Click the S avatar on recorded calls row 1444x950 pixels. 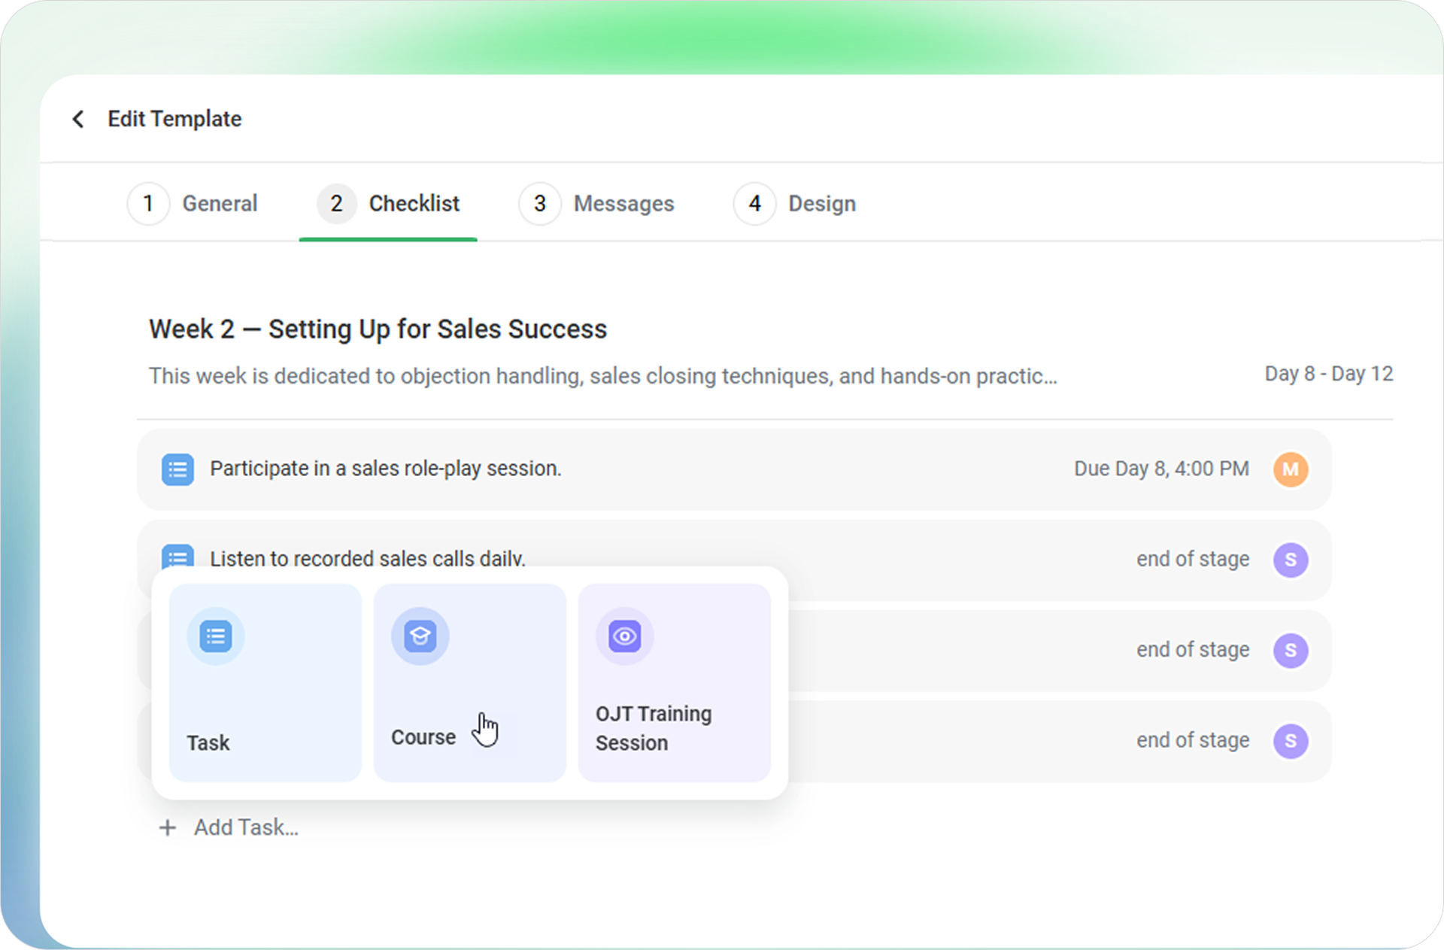1291,560
